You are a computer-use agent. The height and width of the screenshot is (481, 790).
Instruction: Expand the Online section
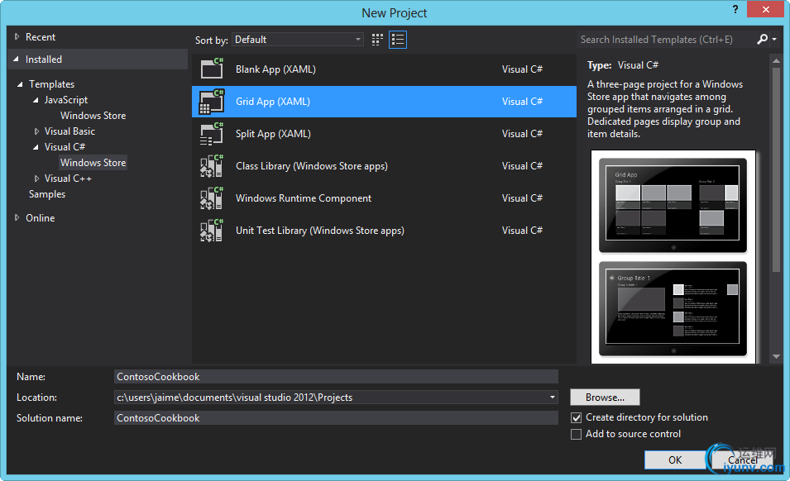[x=18, y=218]
